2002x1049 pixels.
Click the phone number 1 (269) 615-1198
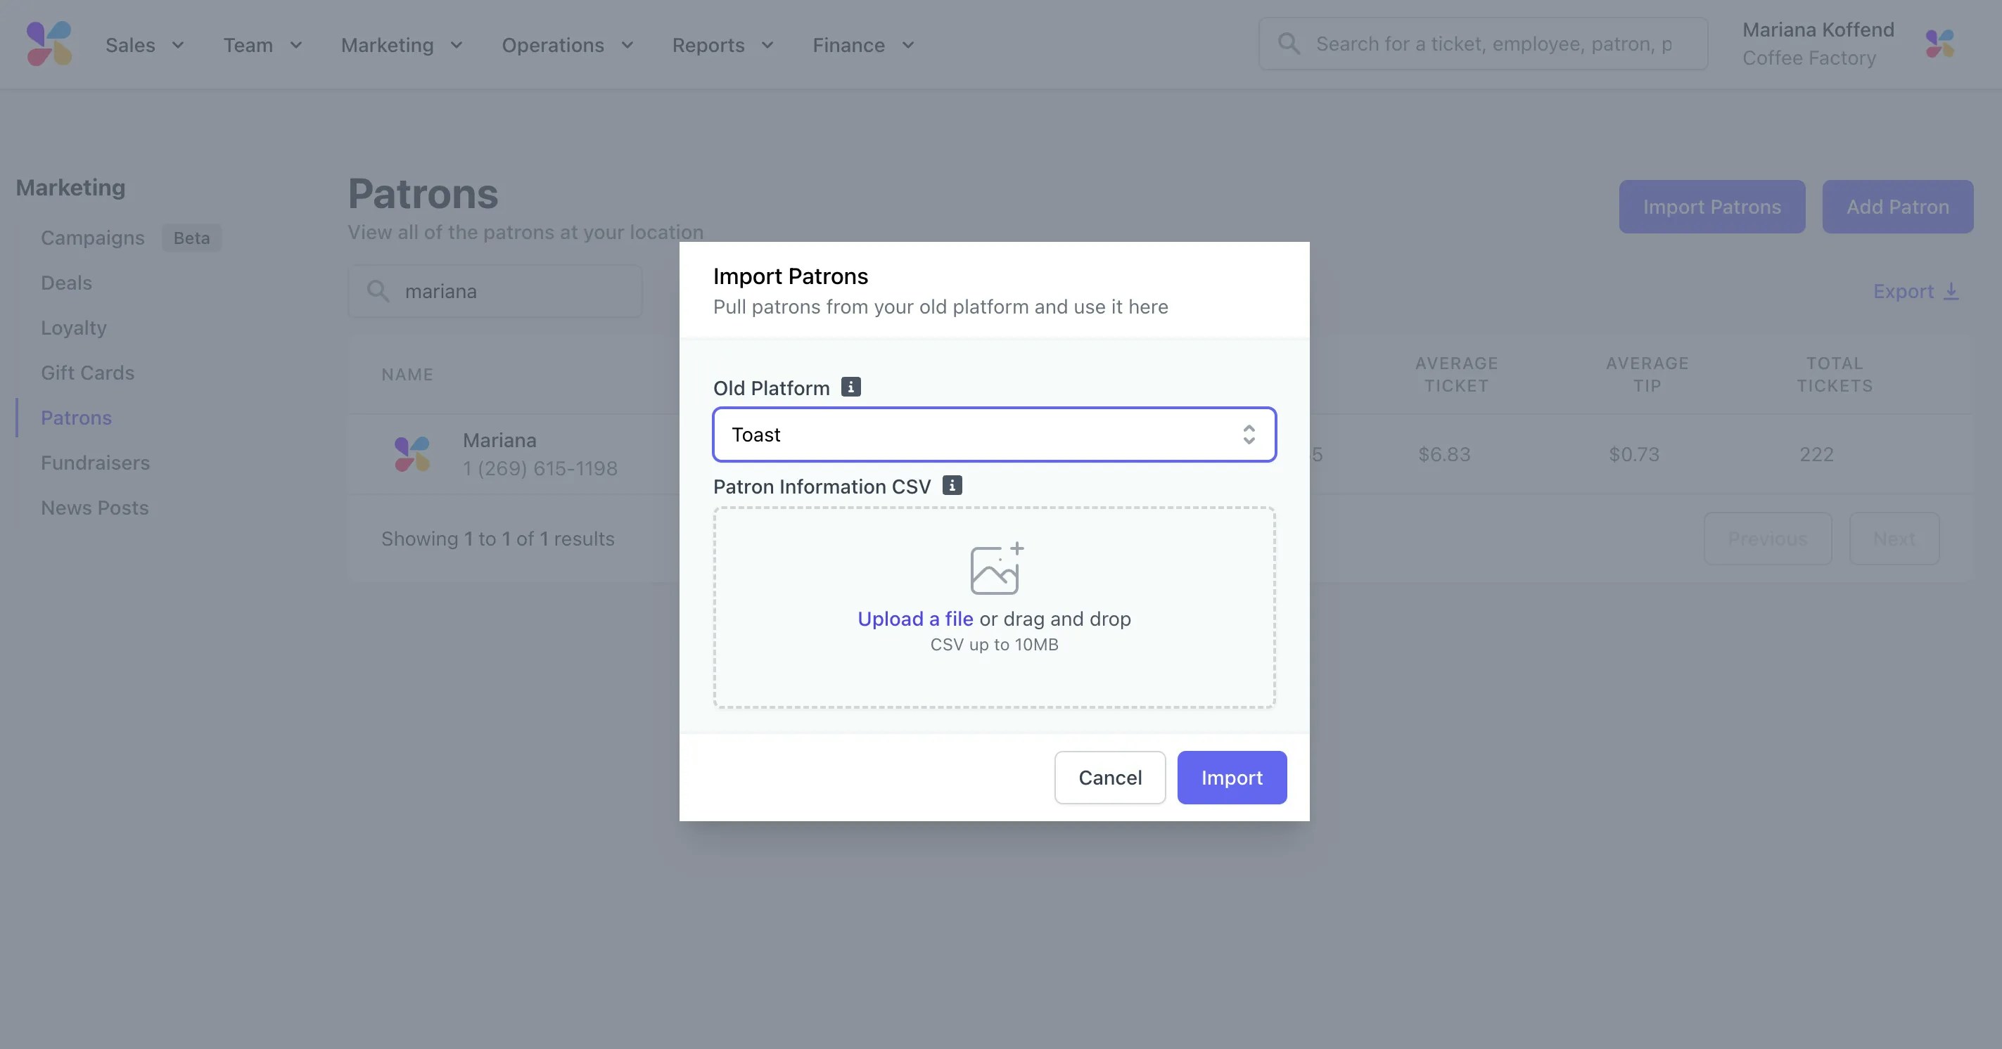point(540,468)
